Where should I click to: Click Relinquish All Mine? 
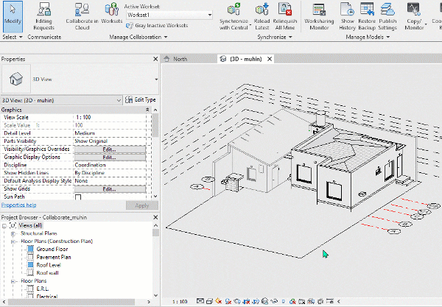pyautogui.click(x=285, y=16)
